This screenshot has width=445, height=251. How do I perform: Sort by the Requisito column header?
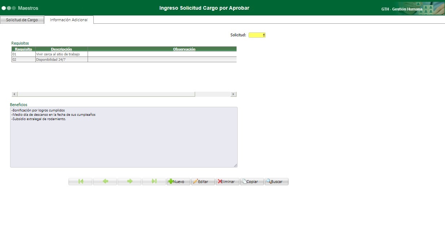pyautogui.click(x=23, y=49)
